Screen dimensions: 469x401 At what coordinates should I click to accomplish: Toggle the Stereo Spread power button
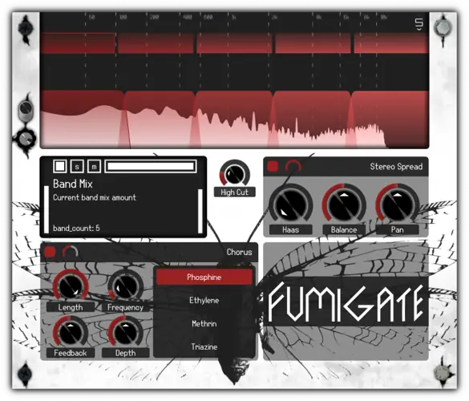pyautogui.click(x=273, y=166)
